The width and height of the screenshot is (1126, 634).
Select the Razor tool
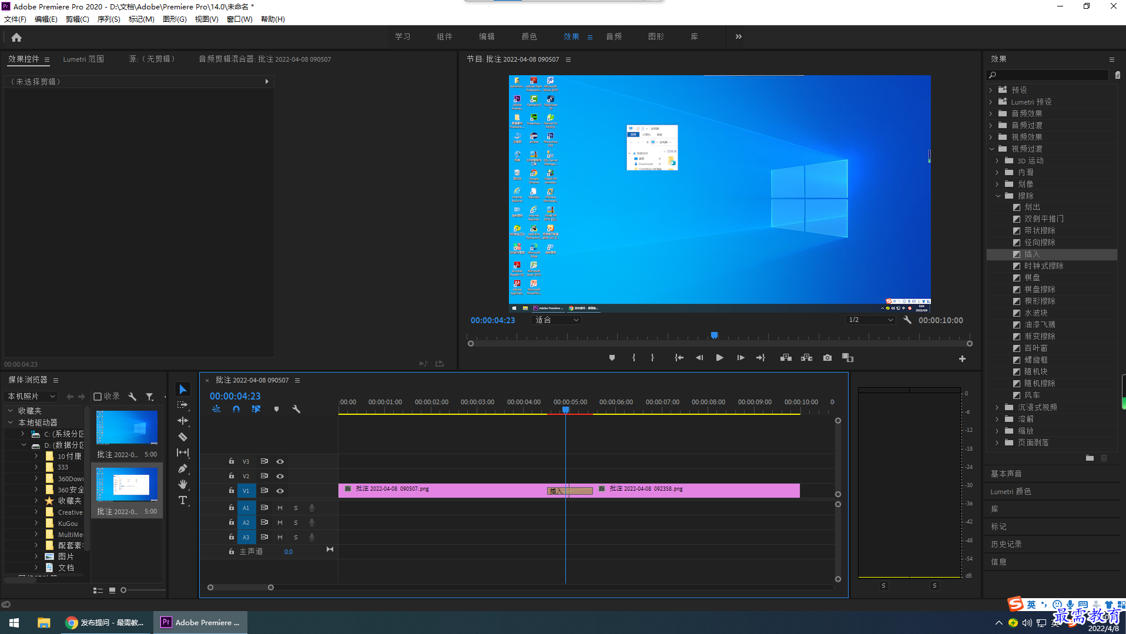pyautogui.click(x=183, y=437)
